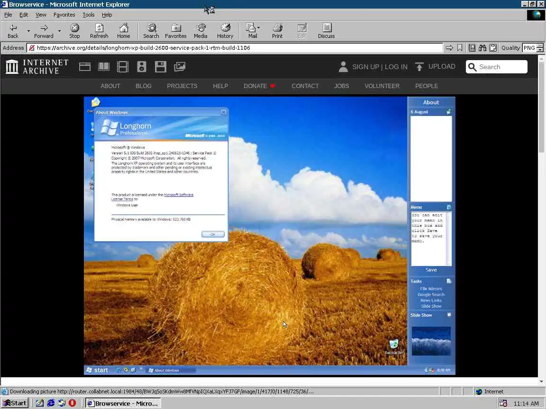Open the View menu
The image size is (546, 409).
pos(41,15)
